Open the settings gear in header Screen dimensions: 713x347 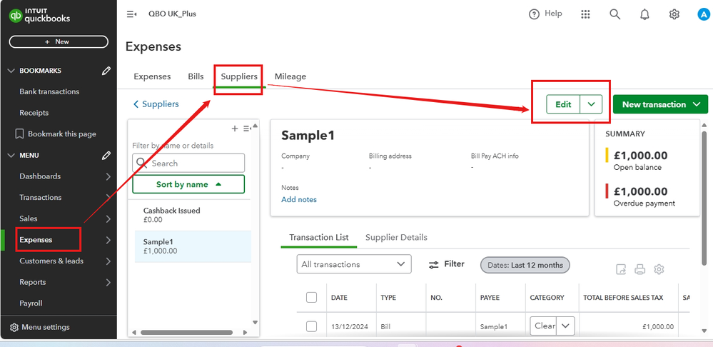click(x=674, y=14)
